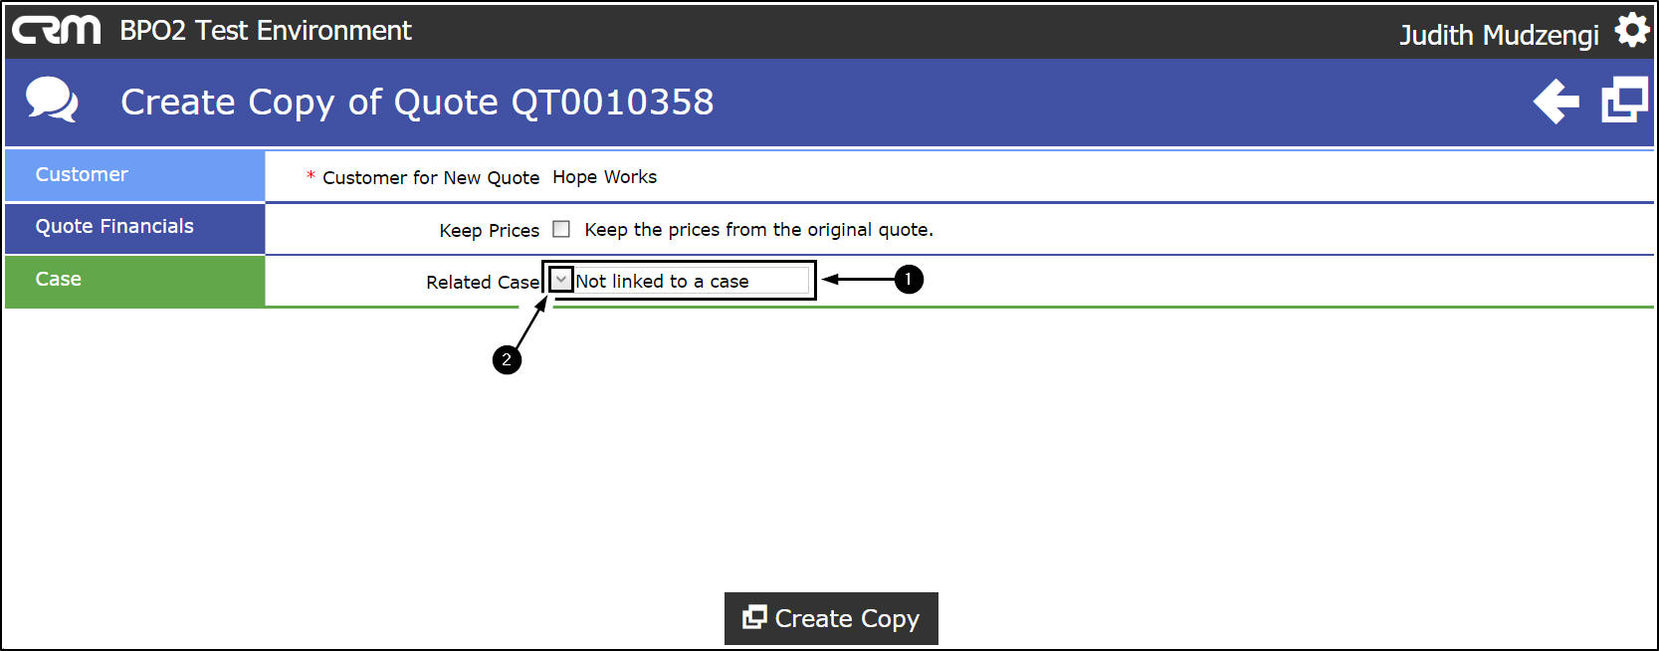Click the red required-field asterisk
Image resolution: width=1659 pixels, height=651 pixels.
click(x=311, y=176)
